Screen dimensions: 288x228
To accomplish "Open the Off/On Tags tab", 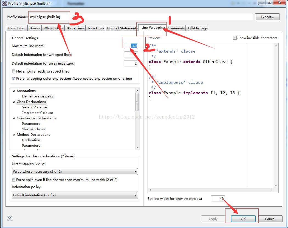I will point(198,28).
